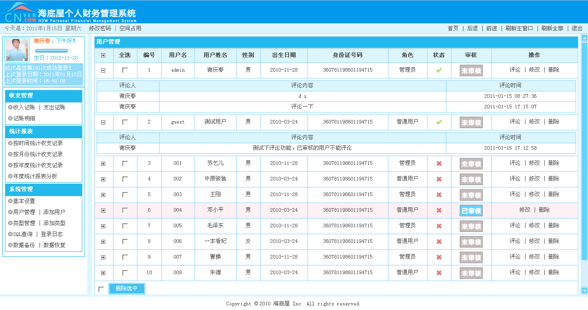This screenshot has width=588, height=310.
Task: Collapse the guest row comments
Action: point(103,122)
